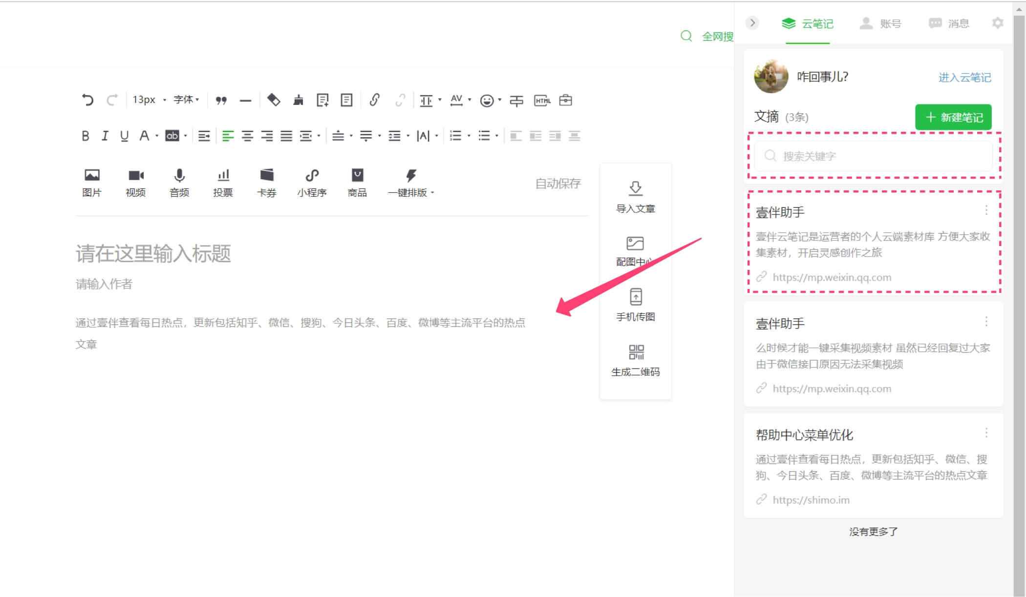Switch to the 账号 tab
The width and height of the screenshot is (1026, 597).
tap(880, 23)
